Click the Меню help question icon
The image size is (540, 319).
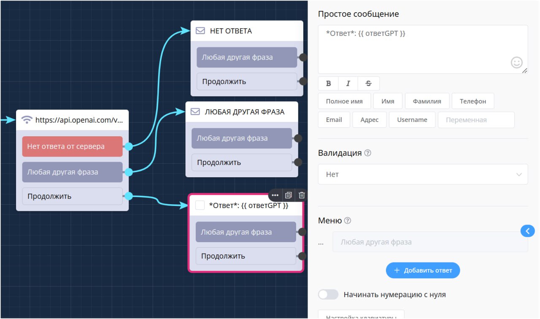tap(348, 221)
